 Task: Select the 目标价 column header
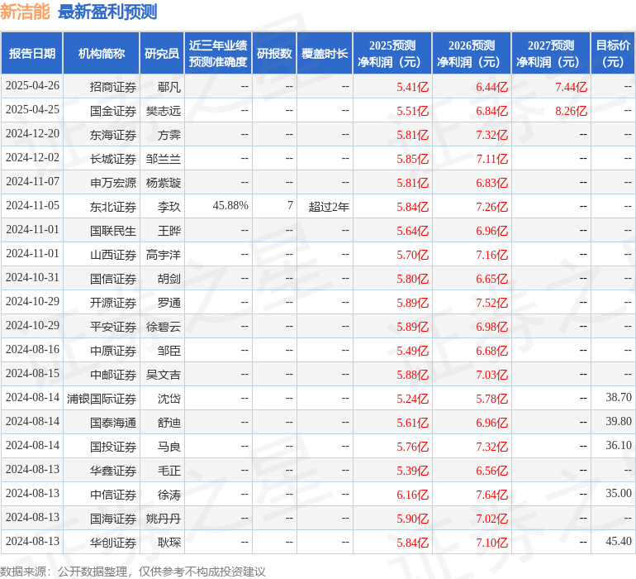[x=613, y=54]
